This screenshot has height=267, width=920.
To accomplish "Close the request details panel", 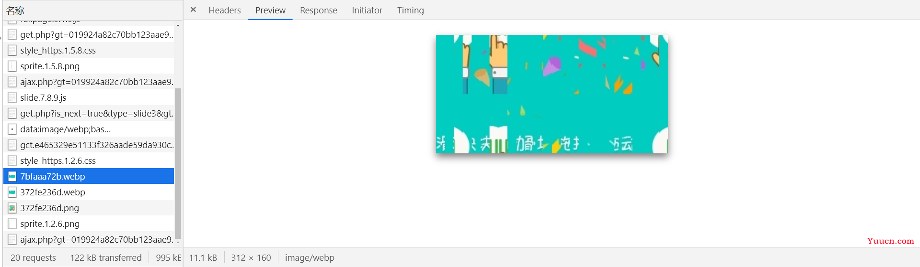I will [193, 10].
